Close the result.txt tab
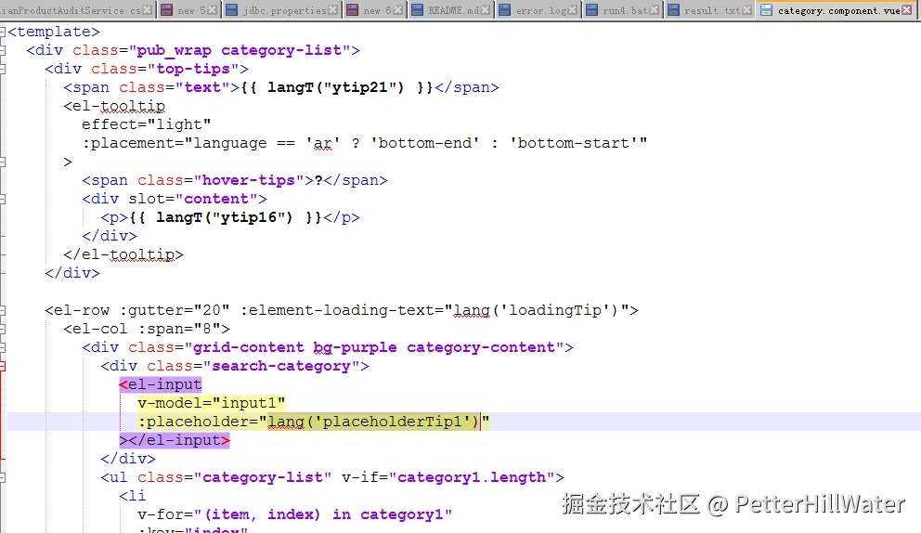Viewport: 921px width, 533px height. coord(746,10)
